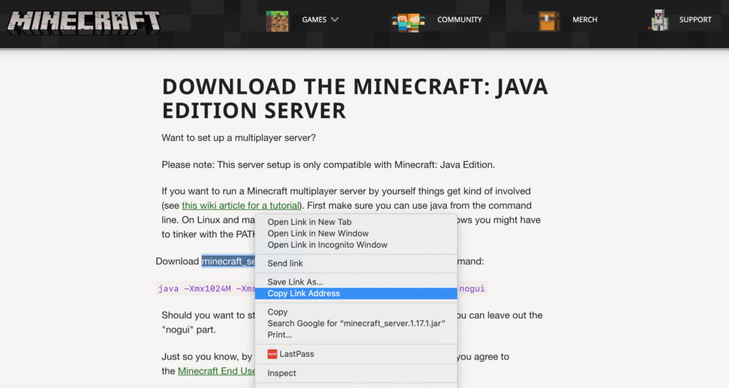This screenshot has height=388, width=729.
Task: Click Search Google for minecraft_server.1.17.1.jar
Action: pyautogui.click(x=356, y=323)
